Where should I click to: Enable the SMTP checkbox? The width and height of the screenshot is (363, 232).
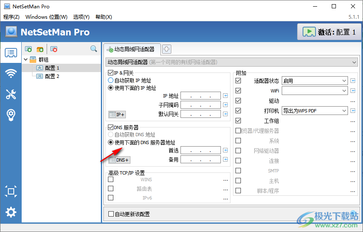coord(238,170)
